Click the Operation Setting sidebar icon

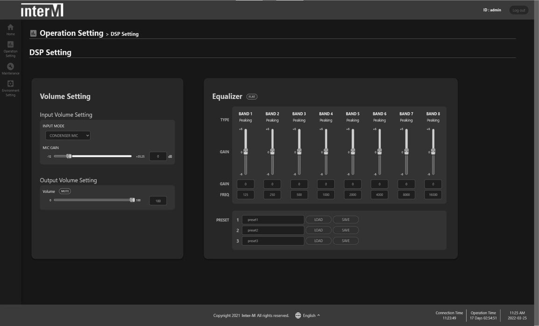10,45
